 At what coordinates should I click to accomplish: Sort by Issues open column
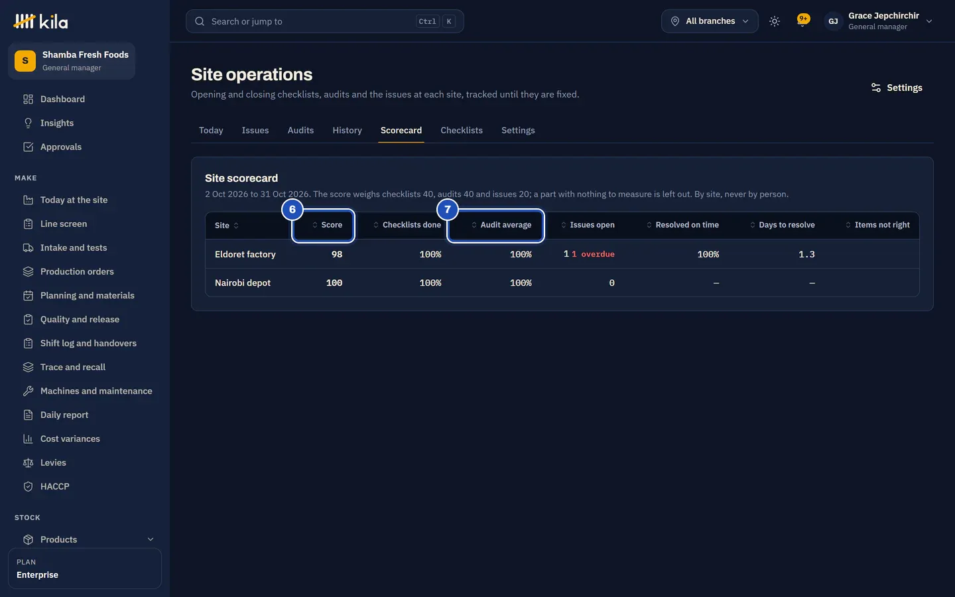pyautogui.click(x=588, y=225)
